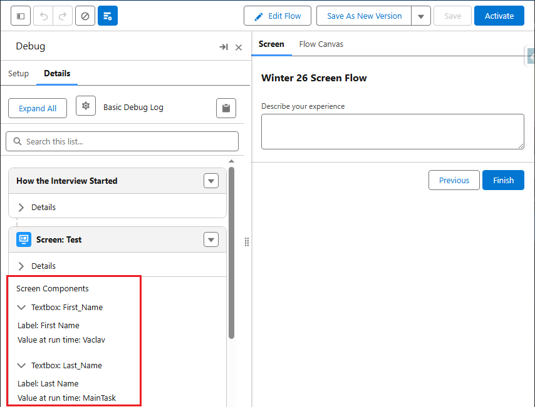The width and height of the screenshot is (535, 407).
Task: Click Value at run time: Vaclav text
Action: (61, 340)
